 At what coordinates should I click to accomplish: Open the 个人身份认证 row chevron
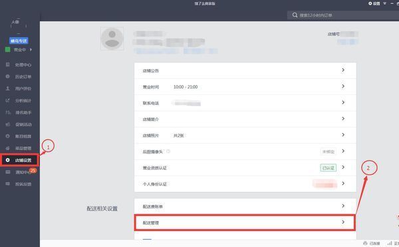[x=343, y=183]
